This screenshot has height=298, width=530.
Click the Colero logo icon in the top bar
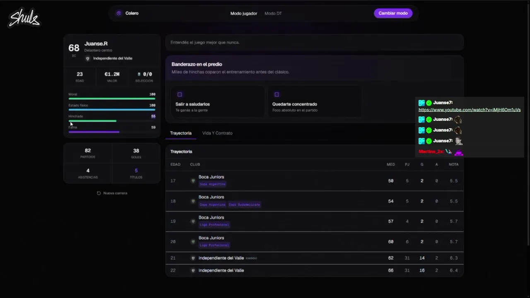[119, 13]
